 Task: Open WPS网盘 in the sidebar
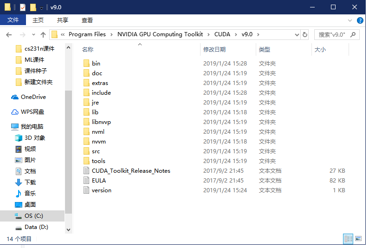coord(28,112)
